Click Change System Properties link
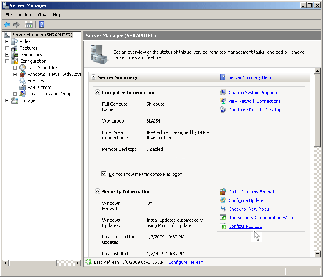 point(254,93)
